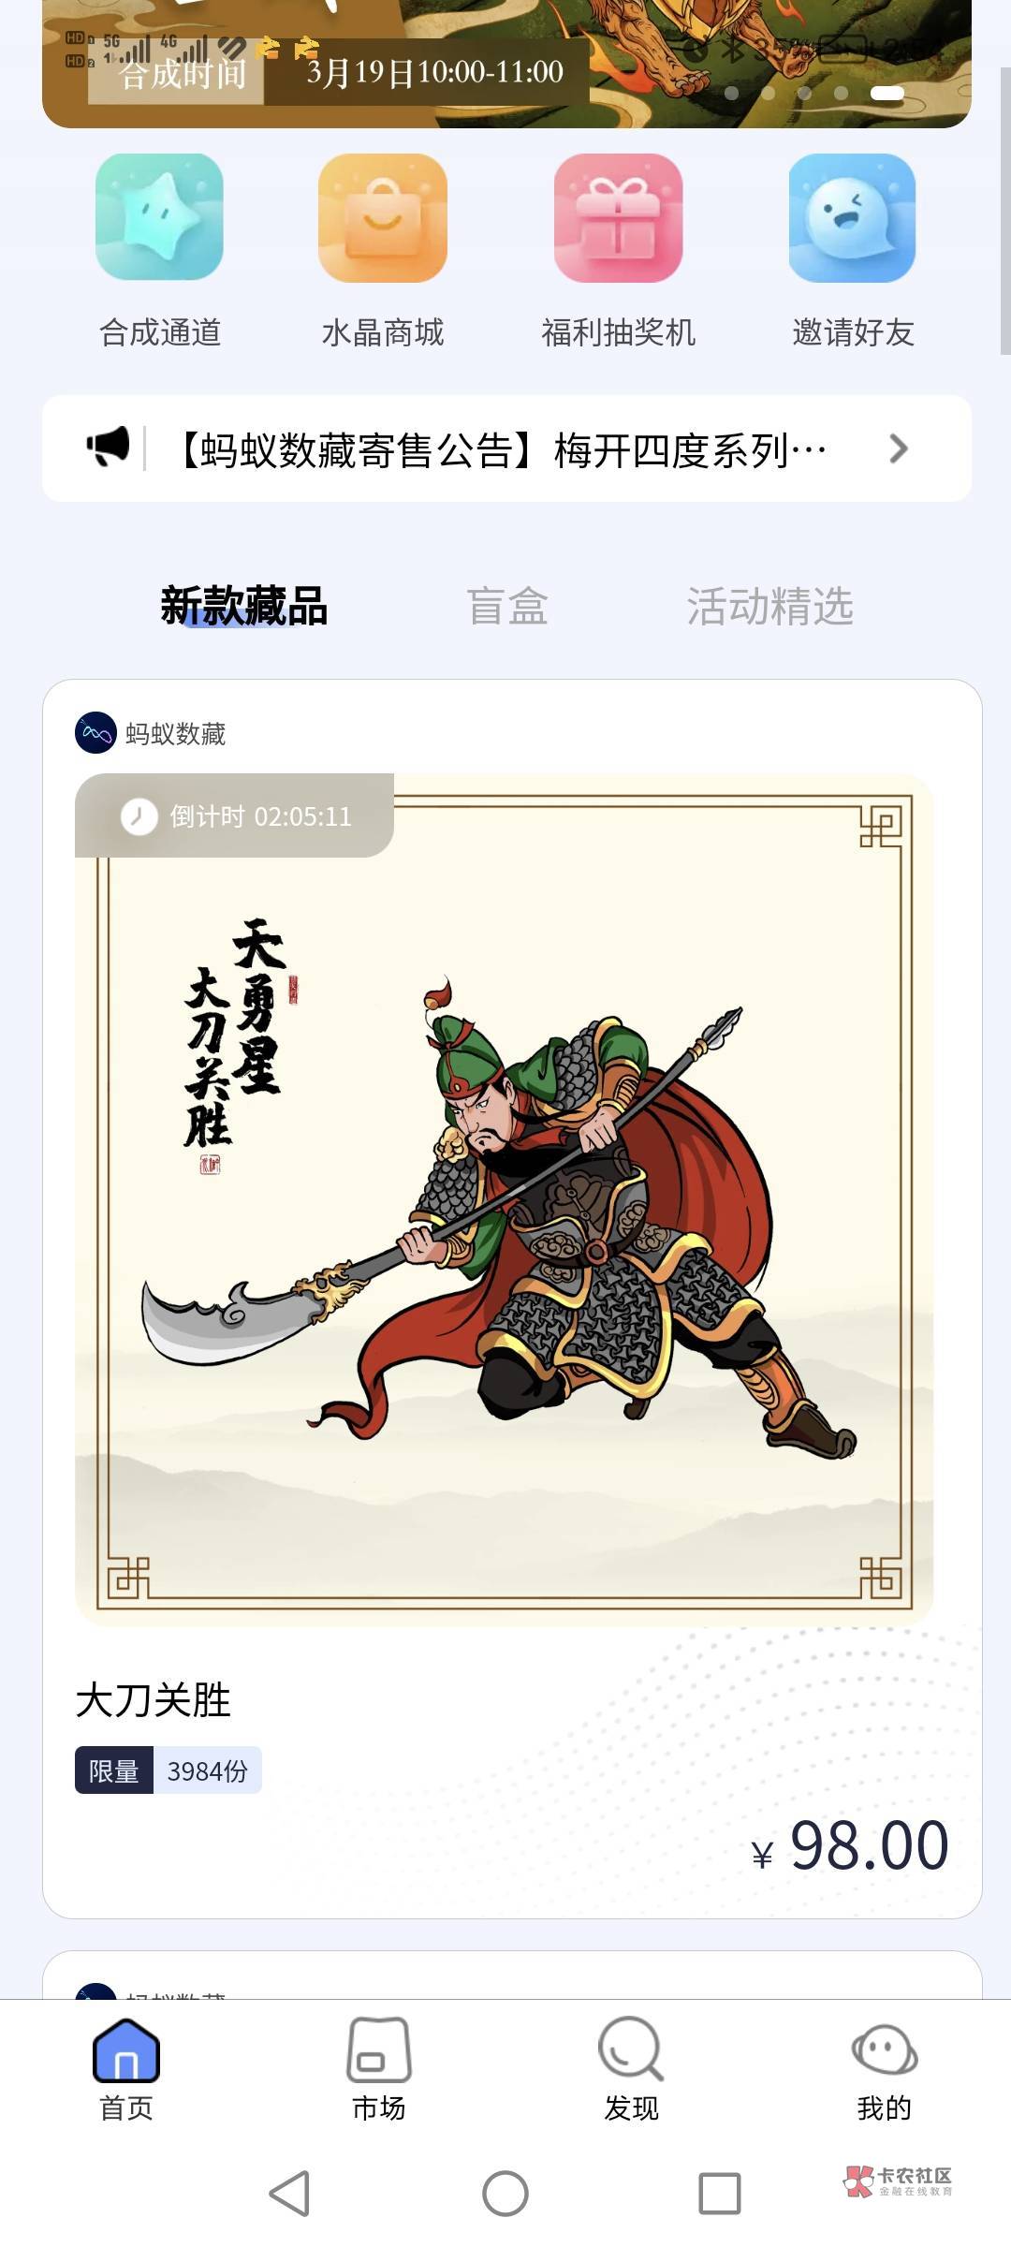1011x2247 pixels.
Task: Go to 我的 profile icon
Action: (884, 2050)
